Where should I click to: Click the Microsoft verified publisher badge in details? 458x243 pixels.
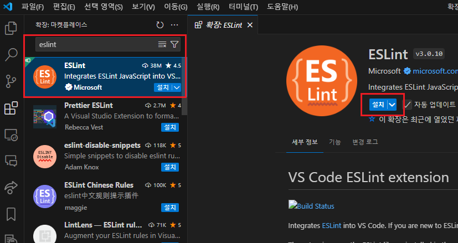tap(407, 71)
